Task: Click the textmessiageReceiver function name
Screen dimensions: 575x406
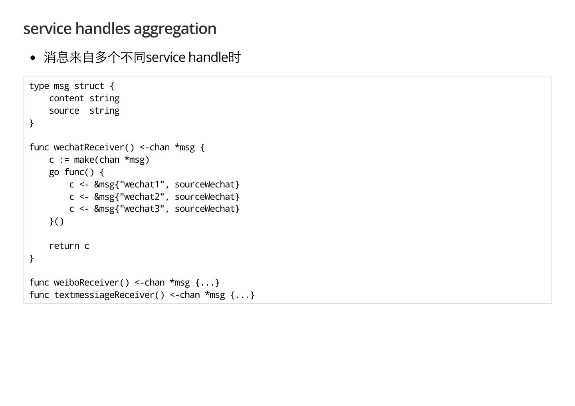Action: tap(104, 295)
